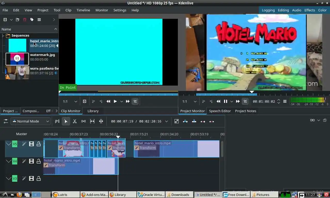Screen dimensions: 330x198
Task: Open the project monitor play options arrow
Action: (232, 101)
